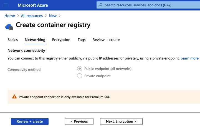Go to the Encryption tab
The image size is (200, 127).
(x=61, y=40)
